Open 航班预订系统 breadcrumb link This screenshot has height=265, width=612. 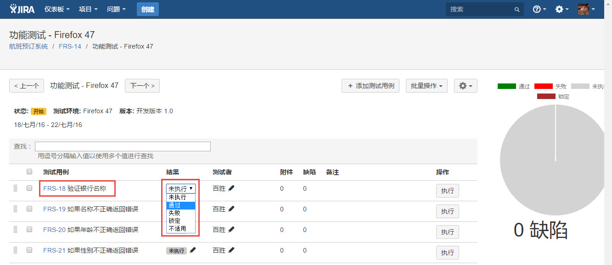(x=28, y=46)
